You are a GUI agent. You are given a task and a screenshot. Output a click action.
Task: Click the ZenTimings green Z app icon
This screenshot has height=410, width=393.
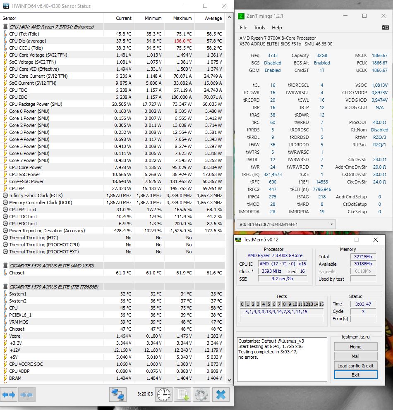click(x=241, y=16)
